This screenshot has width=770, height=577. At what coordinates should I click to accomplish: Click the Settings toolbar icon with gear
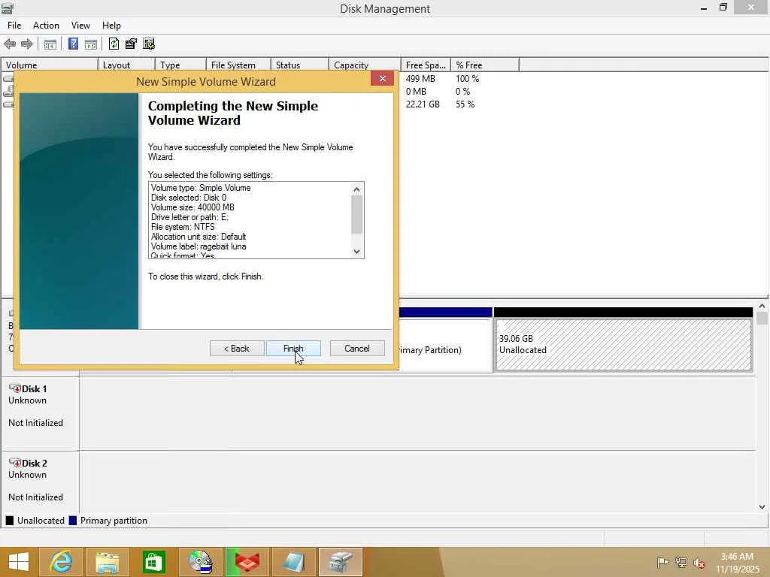149,44
